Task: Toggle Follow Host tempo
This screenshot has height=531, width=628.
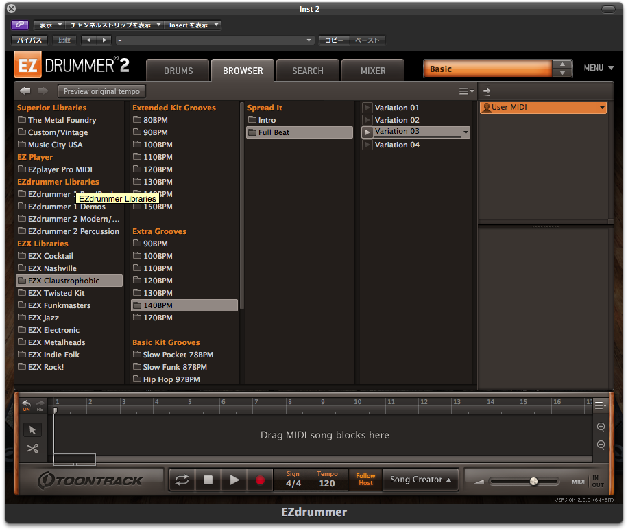Action: pyautogui.click(x=365, y=480)
